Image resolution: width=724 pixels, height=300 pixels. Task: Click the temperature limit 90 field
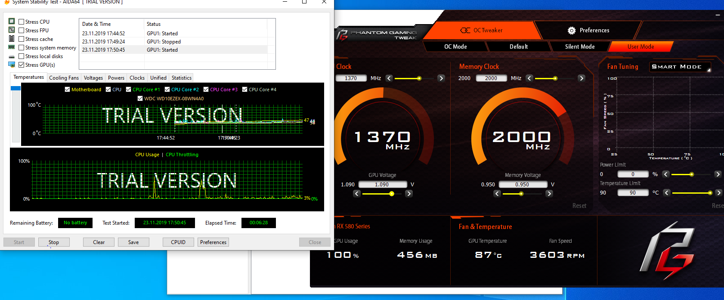(633, 192)
